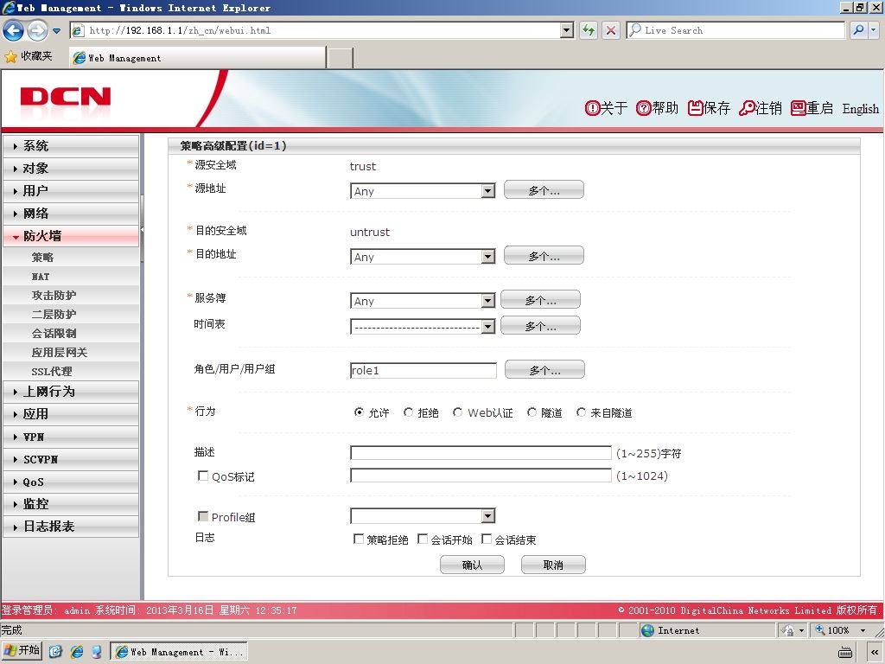Open the 二层防护 submenu item
Image resolution: width=885 pixels, height=664 pixels.
click(x=54, y=315)
